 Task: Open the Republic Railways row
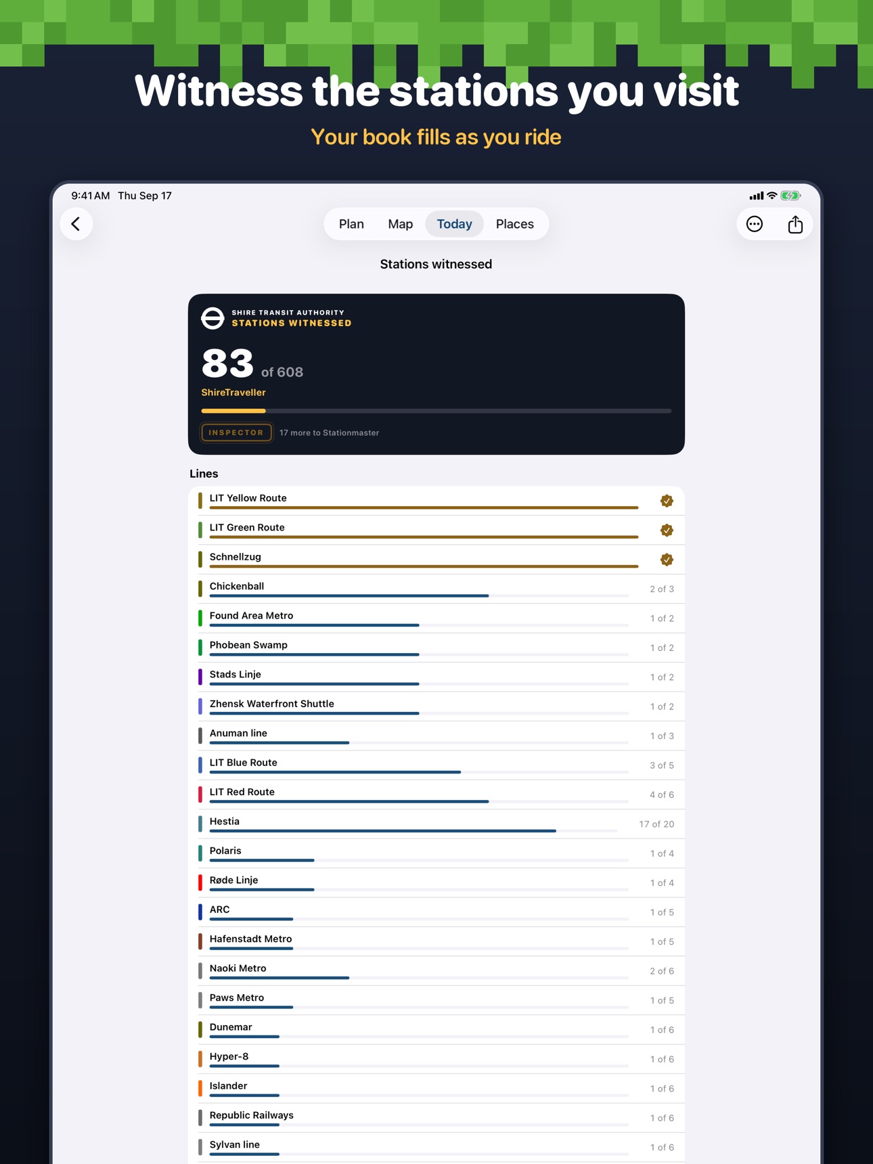pos(436,1118)
